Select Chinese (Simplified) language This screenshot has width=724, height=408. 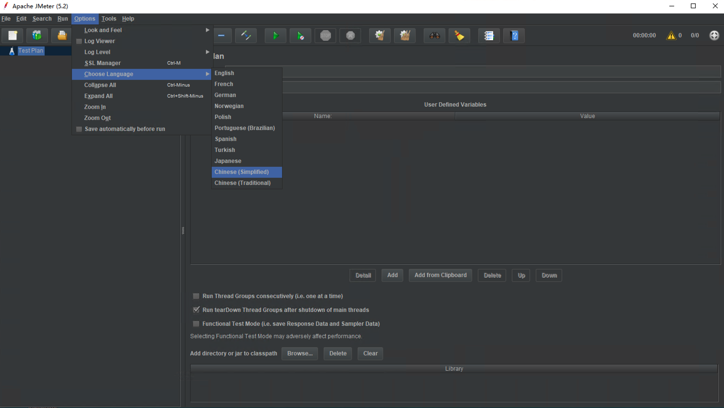pos(242,172)
